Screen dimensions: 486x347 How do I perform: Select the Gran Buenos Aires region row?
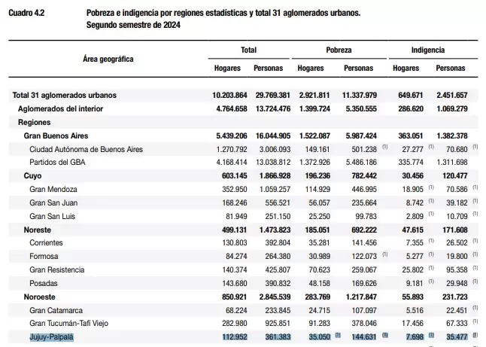point(243,135)
